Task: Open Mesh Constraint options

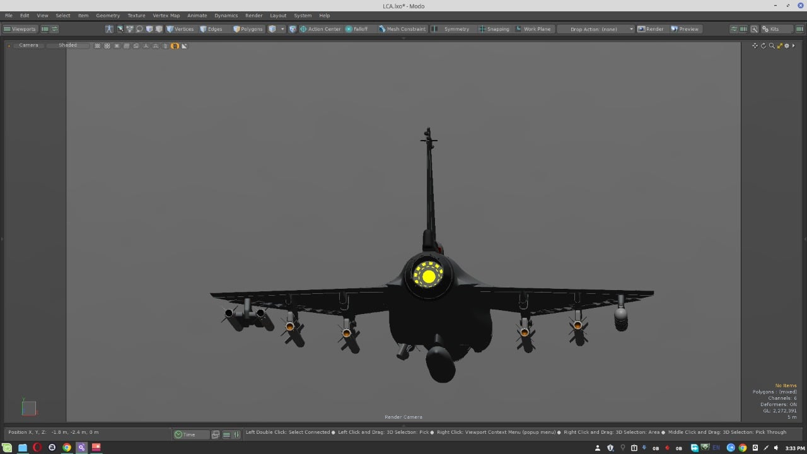Action: click(402, 29)
